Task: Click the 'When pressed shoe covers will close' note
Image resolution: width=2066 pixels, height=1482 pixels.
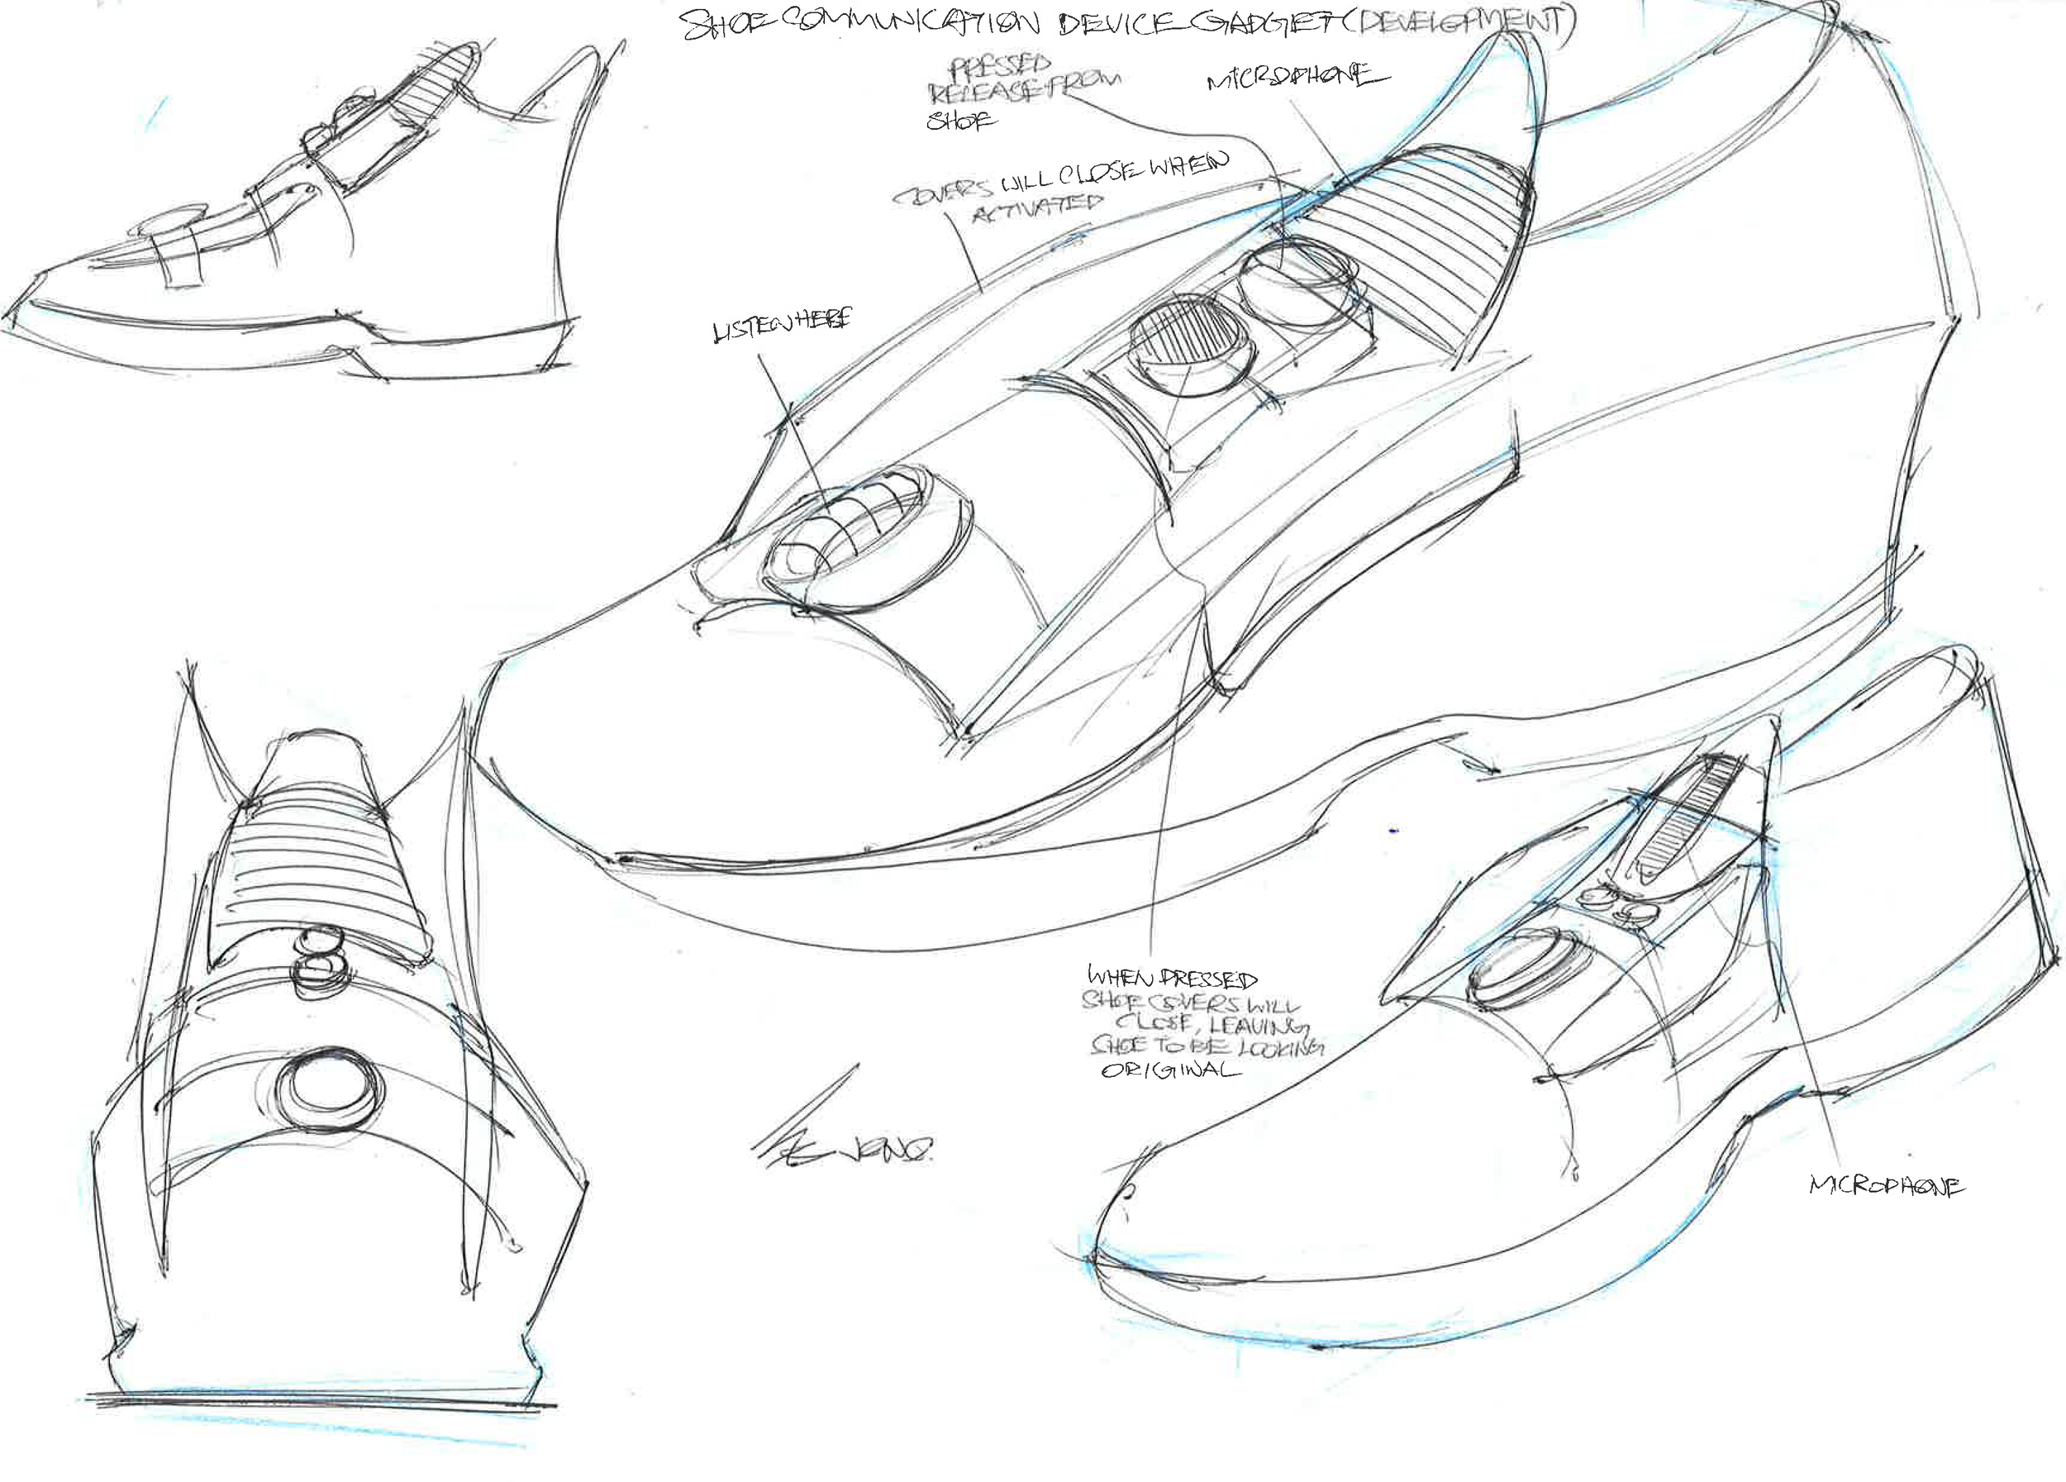Action: pyautogui.click(x=1202, y=1021)
